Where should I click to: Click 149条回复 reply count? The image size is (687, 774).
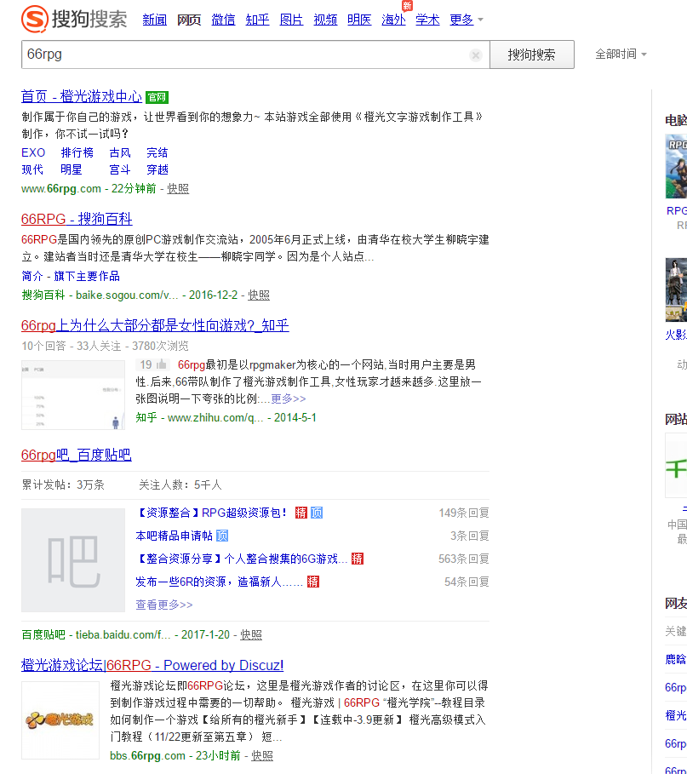pos(464,513)
